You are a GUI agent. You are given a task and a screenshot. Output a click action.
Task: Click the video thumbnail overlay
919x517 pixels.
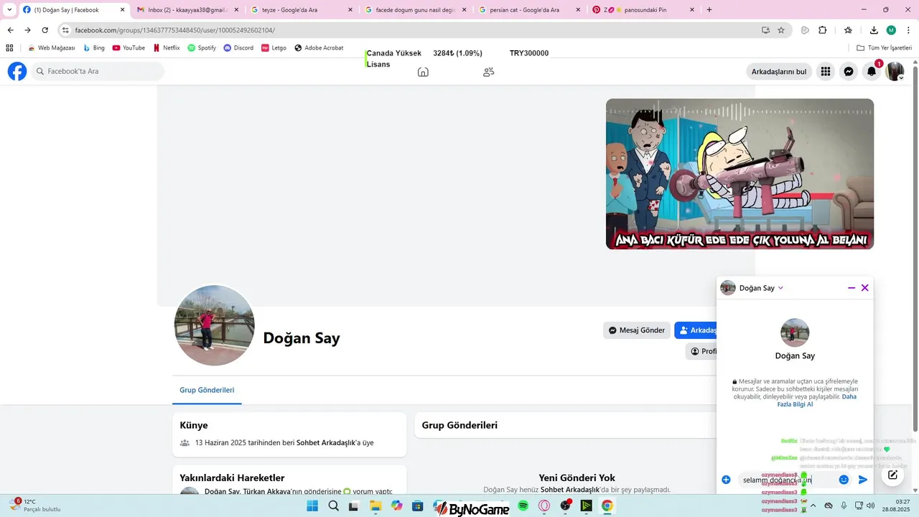pos(740,174)
